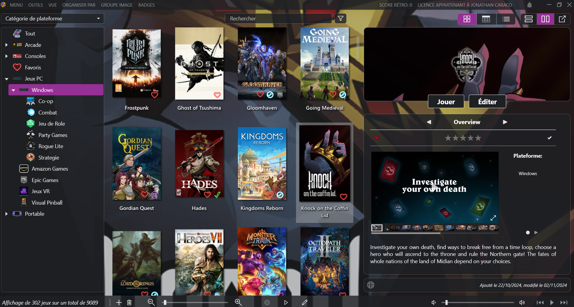Select Jeux VR platform
574x307 pixels.
[41, 191]
